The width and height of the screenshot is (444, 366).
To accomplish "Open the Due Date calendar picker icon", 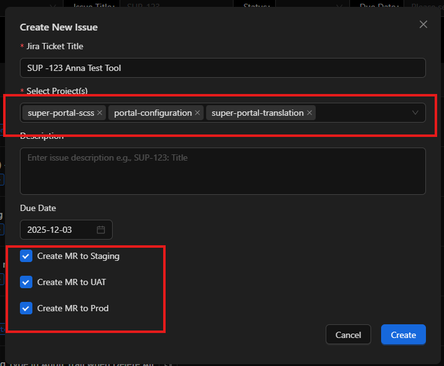I will point(101,230).
